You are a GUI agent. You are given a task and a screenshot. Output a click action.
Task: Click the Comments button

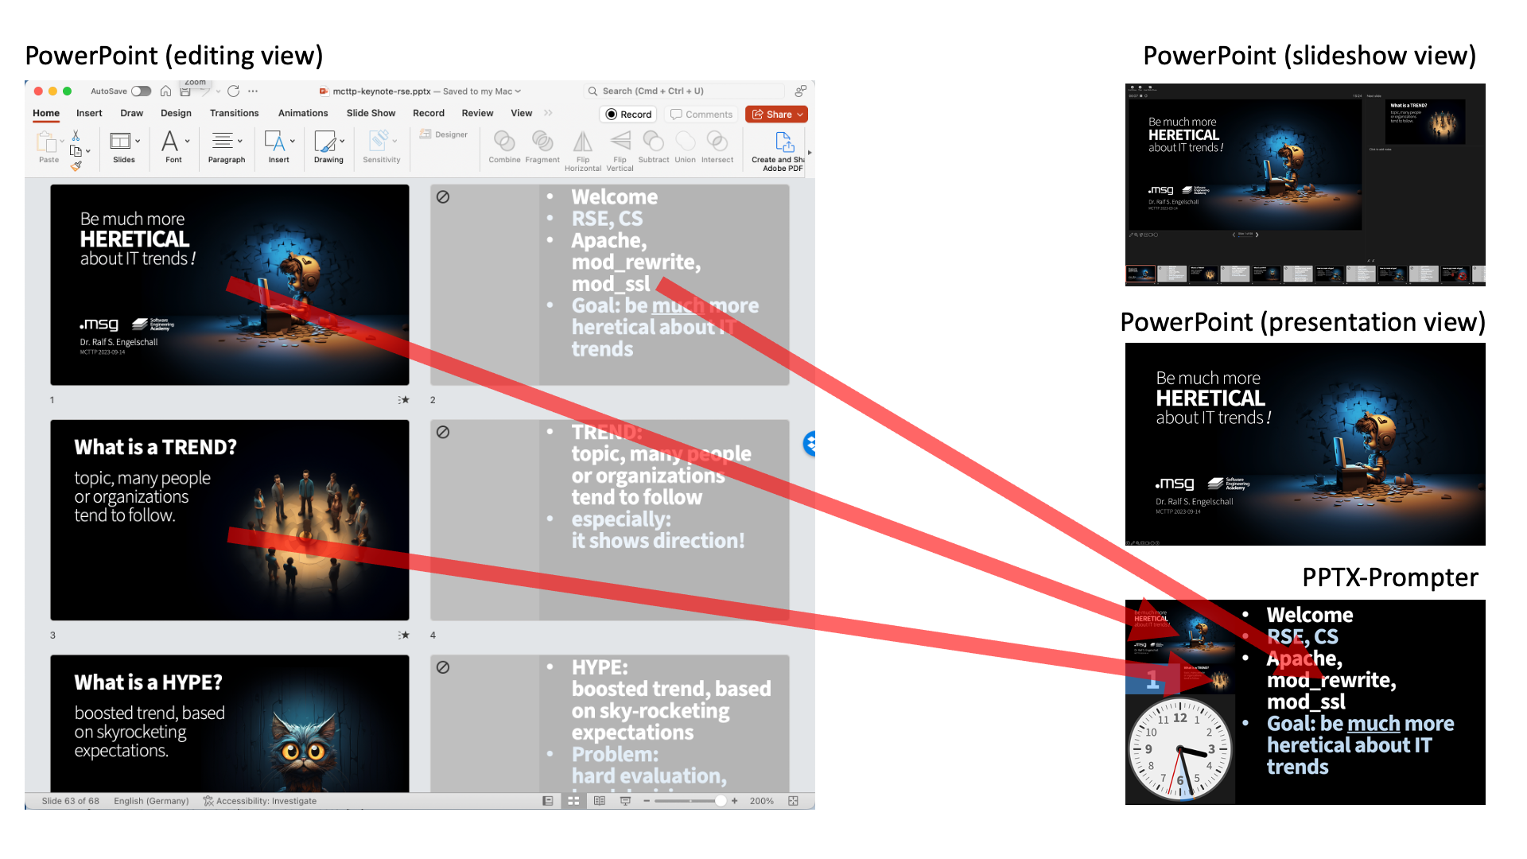[701, 115]
